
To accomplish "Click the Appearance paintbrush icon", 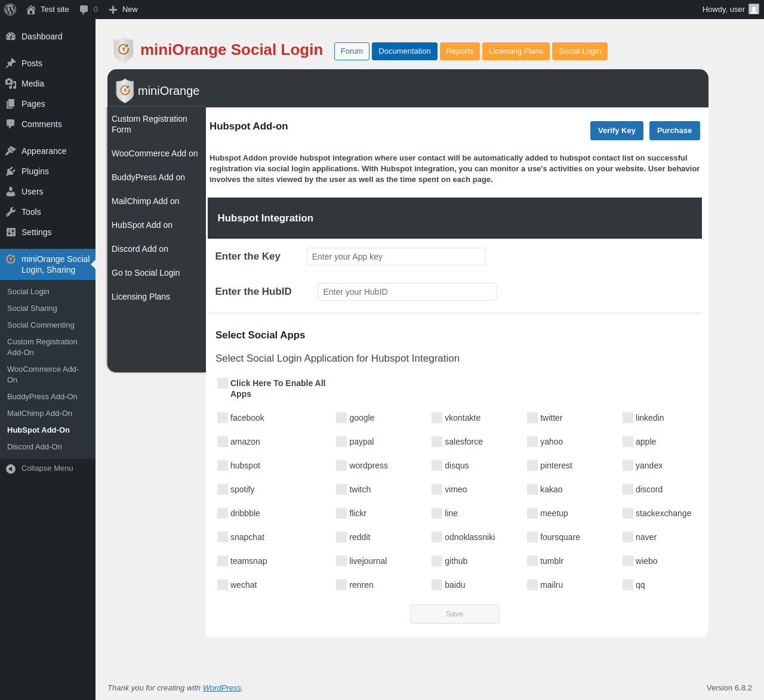I will (x=11, y=151).
